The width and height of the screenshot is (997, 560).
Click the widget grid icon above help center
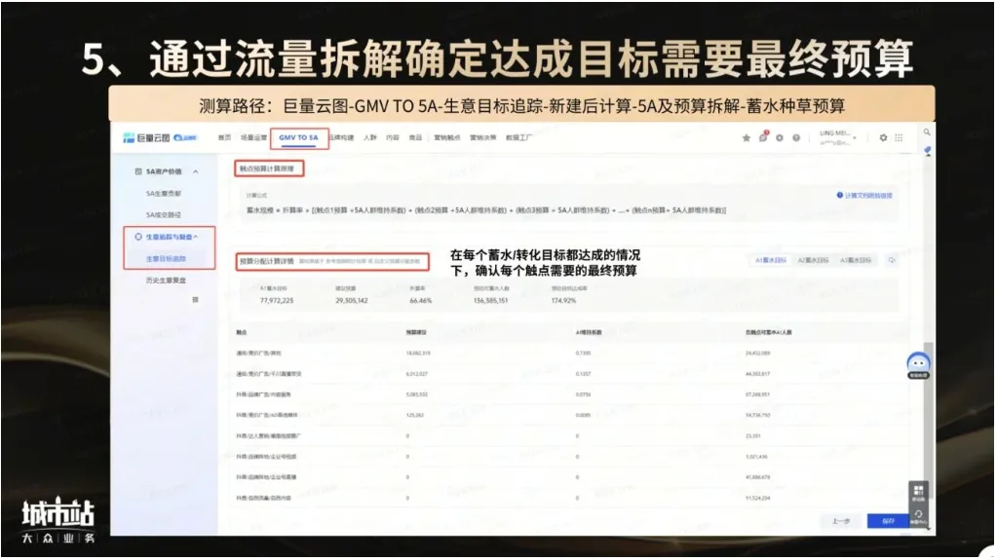click(x=918, y=492)
